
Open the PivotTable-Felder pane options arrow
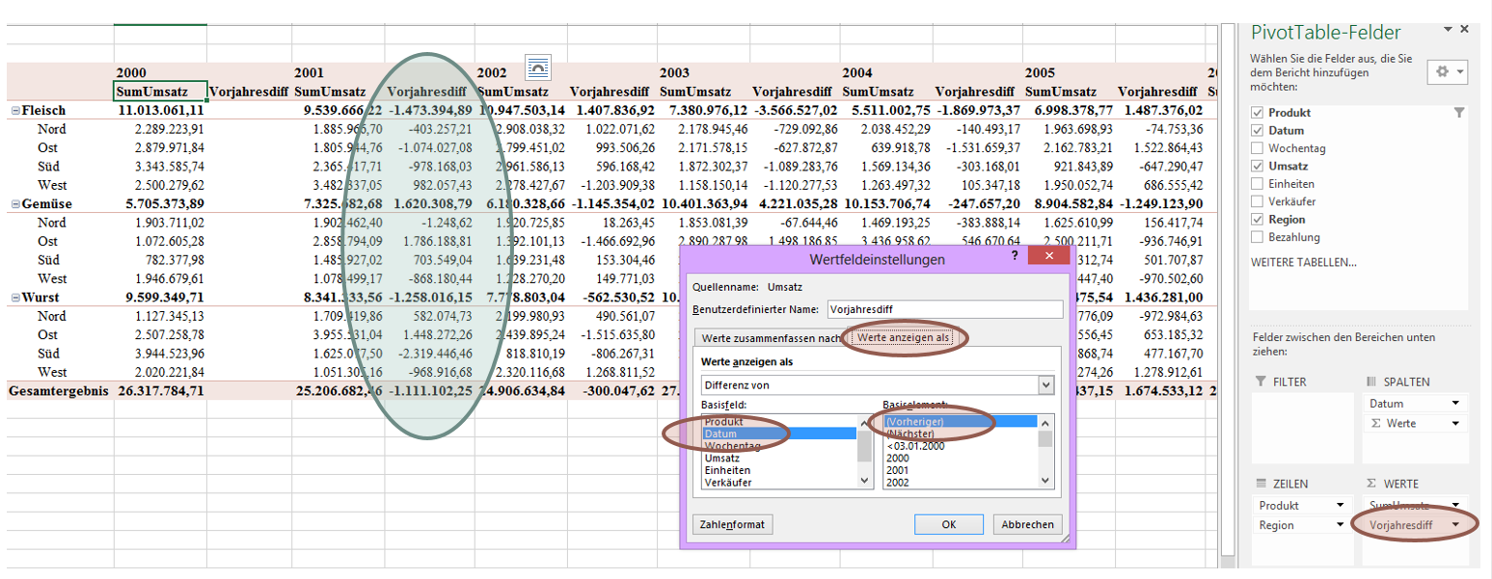click(1448, 30)
